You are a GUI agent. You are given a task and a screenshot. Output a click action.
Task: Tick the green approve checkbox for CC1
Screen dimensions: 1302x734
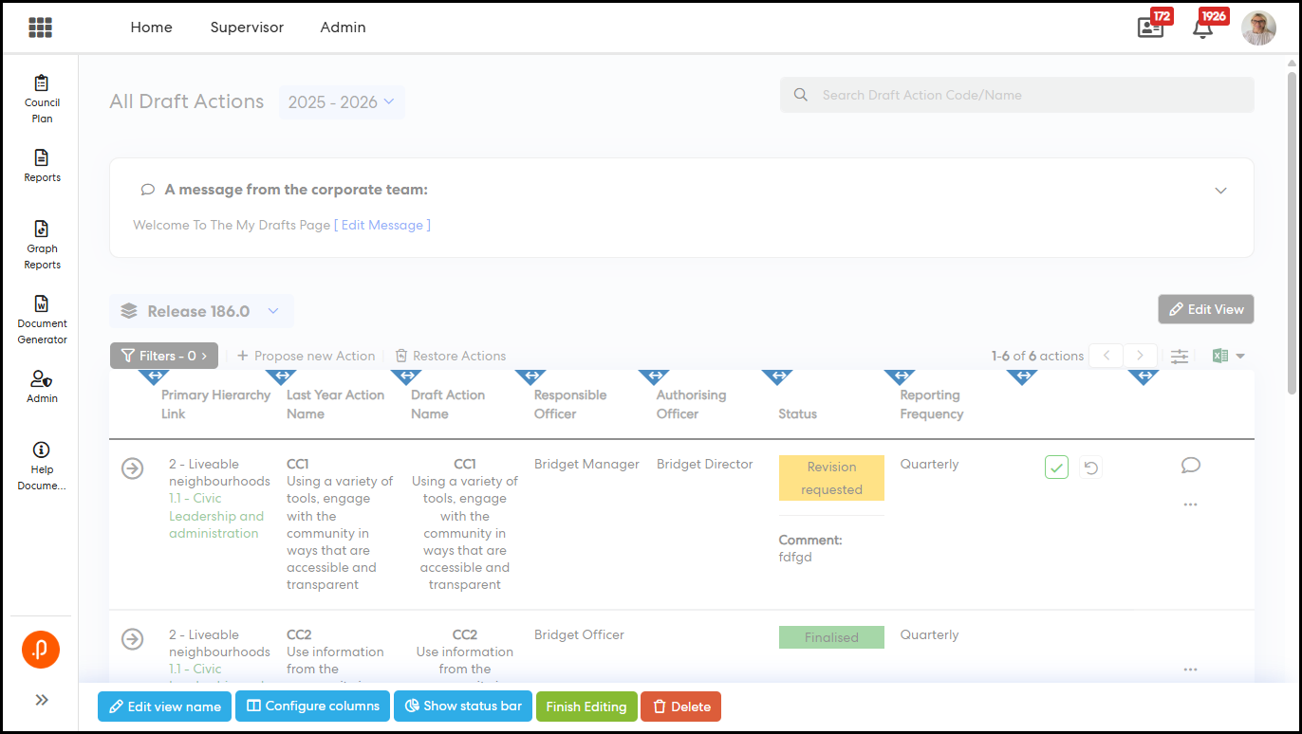tap(1056, 468)
